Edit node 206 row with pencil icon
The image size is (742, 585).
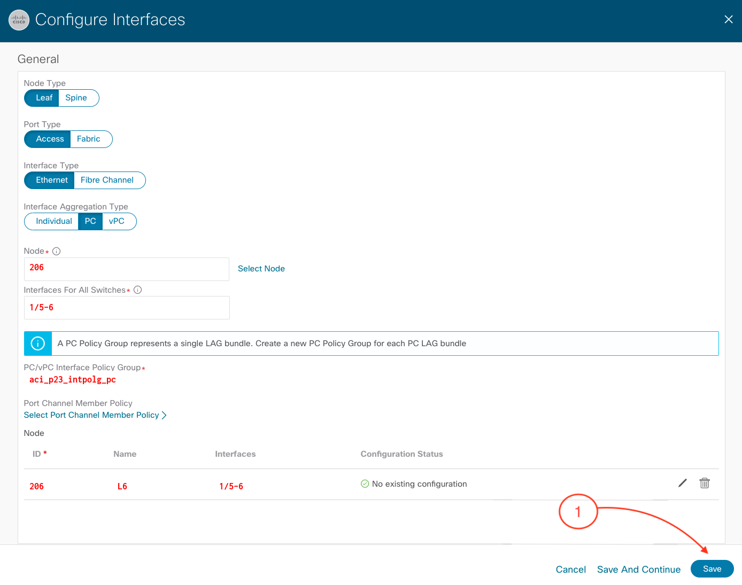pos(682,483)
